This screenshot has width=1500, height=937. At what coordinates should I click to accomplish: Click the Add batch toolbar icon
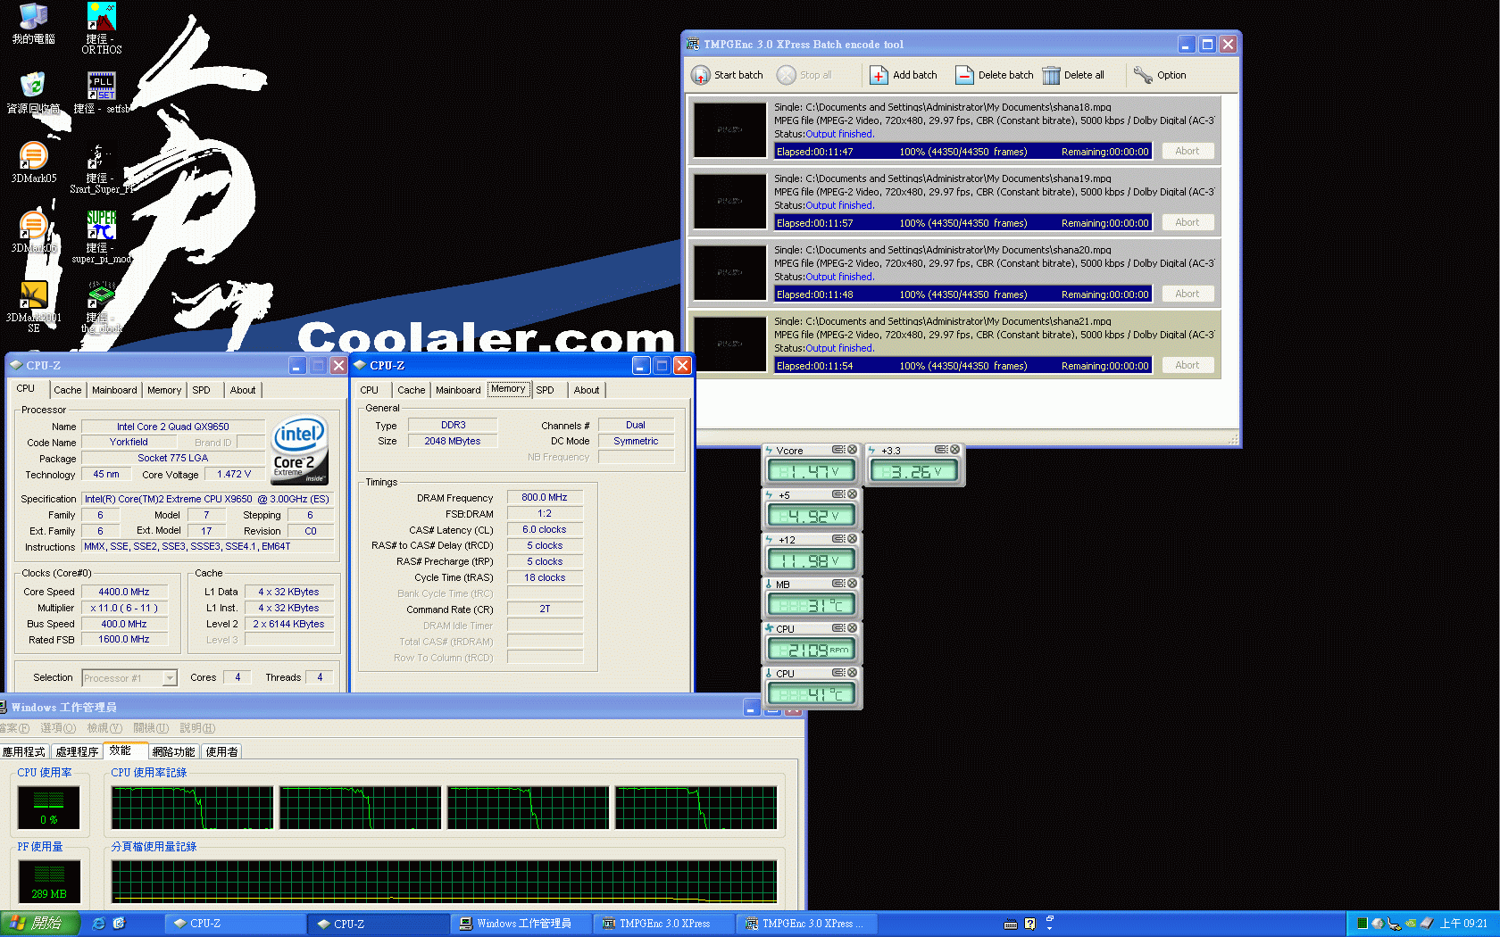tap(879, 76)
